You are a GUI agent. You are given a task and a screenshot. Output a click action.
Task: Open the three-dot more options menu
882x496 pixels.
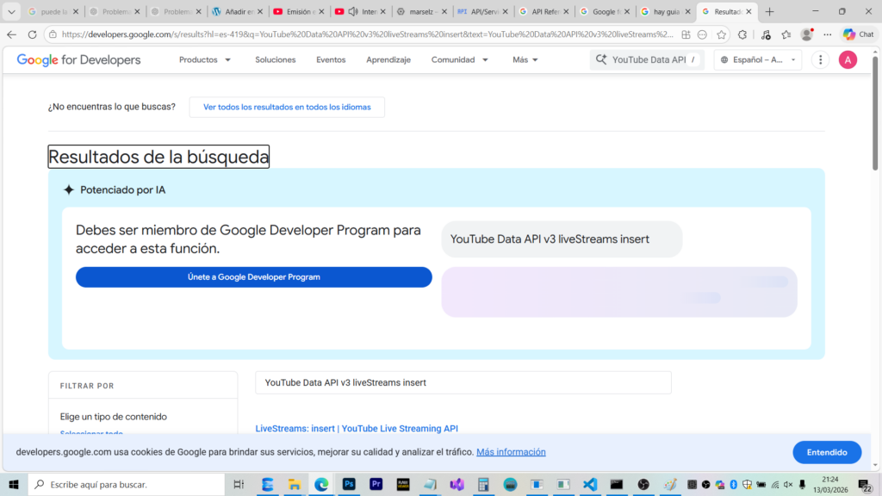pos(821,60)
